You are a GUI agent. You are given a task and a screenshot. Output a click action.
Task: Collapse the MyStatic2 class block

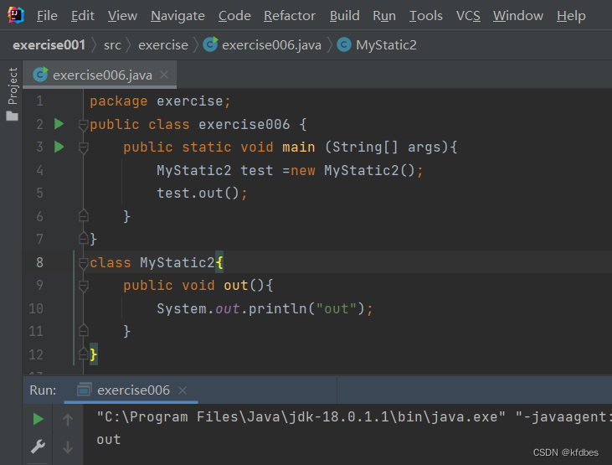(83, 263)
